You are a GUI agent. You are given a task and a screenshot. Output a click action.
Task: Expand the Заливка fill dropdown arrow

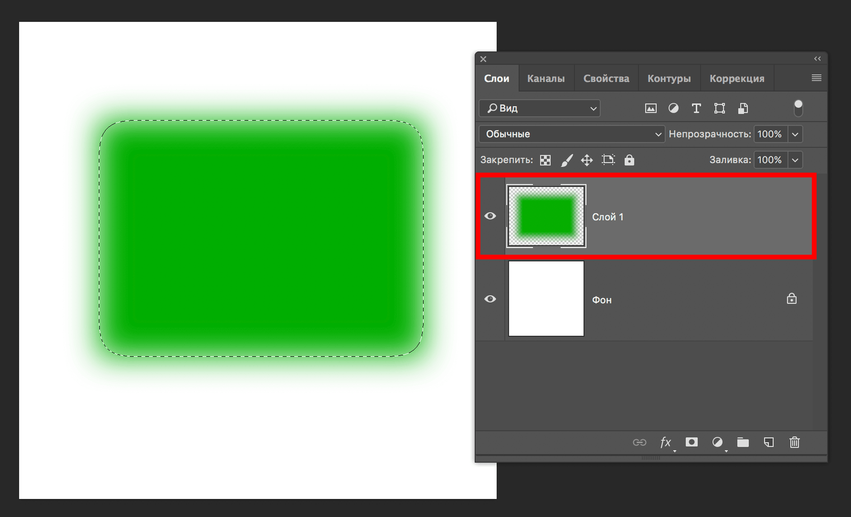pos(795,160)
